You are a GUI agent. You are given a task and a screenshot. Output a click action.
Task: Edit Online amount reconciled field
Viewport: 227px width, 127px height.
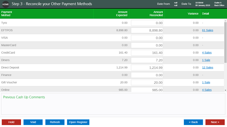[147, 90]
